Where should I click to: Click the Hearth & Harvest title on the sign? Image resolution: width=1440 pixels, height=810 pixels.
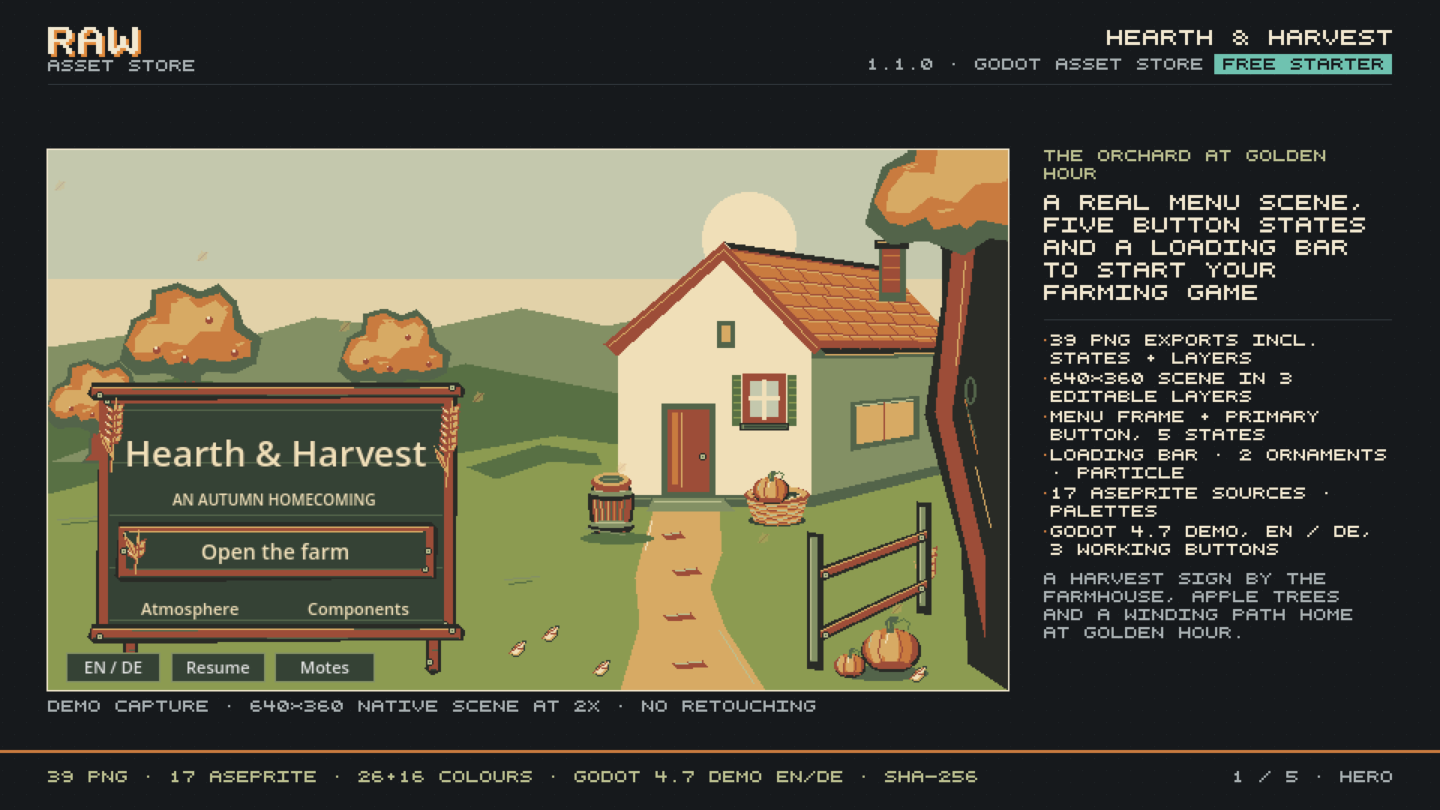pyautogui.click(x=276, y=454)
